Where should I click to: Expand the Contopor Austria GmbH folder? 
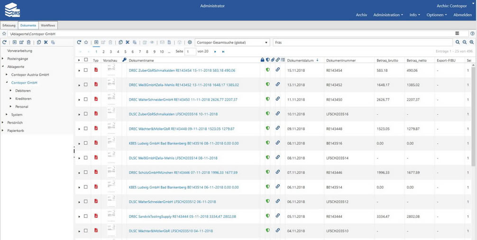[7, 75]
